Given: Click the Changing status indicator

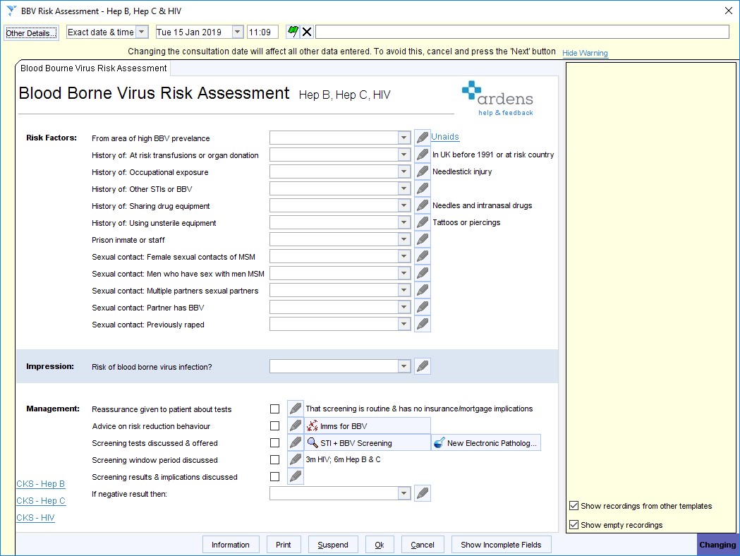Looking at the screenshot, I should [x=717, y=544].
